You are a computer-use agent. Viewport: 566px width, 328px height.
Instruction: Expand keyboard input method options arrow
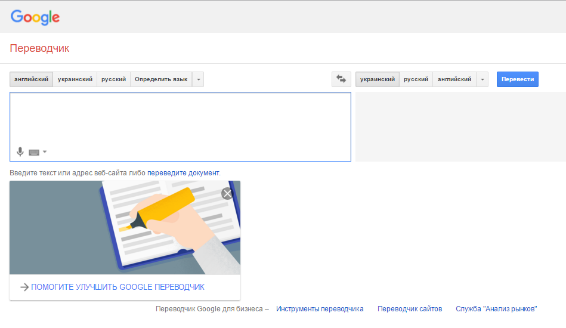pos(45,151)
